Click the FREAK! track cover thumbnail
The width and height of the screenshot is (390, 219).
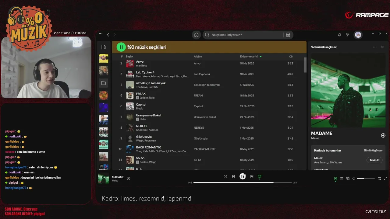pos(130,96)
